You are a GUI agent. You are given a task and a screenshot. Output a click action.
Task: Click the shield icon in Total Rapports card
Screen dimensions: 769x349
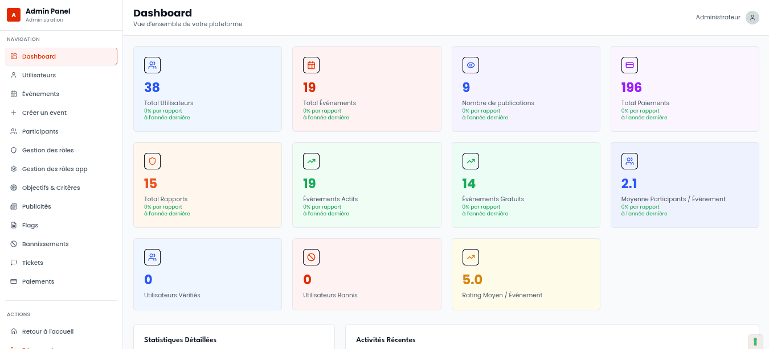152,161
